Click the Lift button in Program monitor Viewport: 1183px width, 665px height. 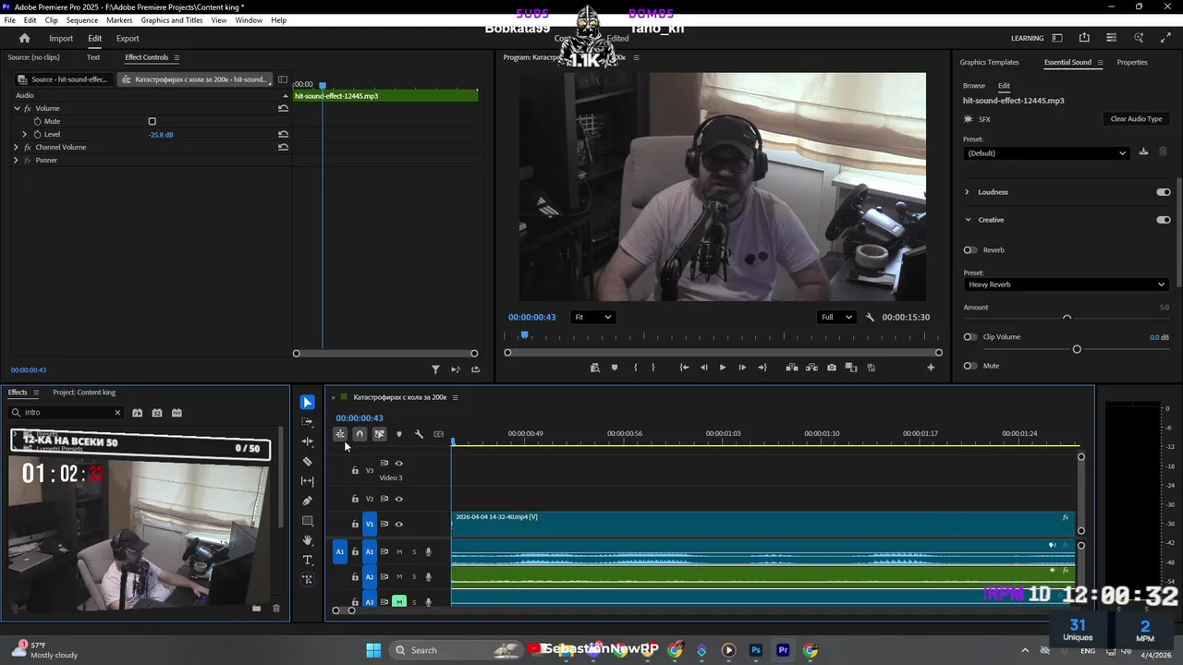coord(792,368)
